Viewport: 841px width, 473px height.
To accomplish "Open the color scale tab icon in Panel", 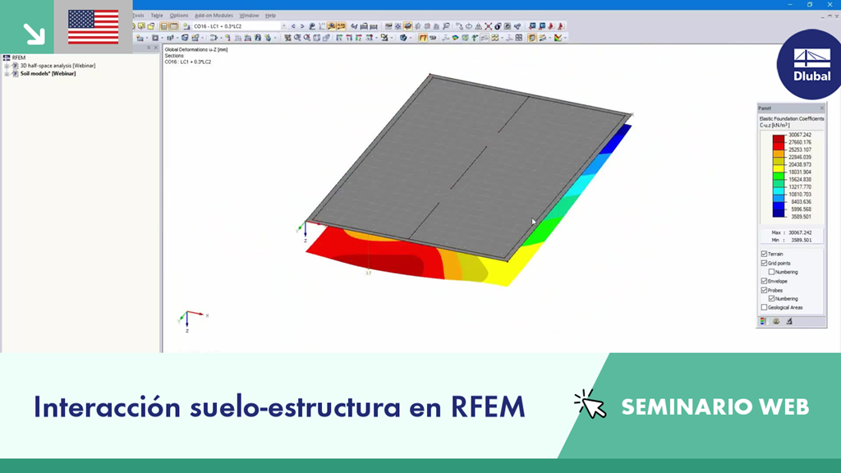I will 763,321.
